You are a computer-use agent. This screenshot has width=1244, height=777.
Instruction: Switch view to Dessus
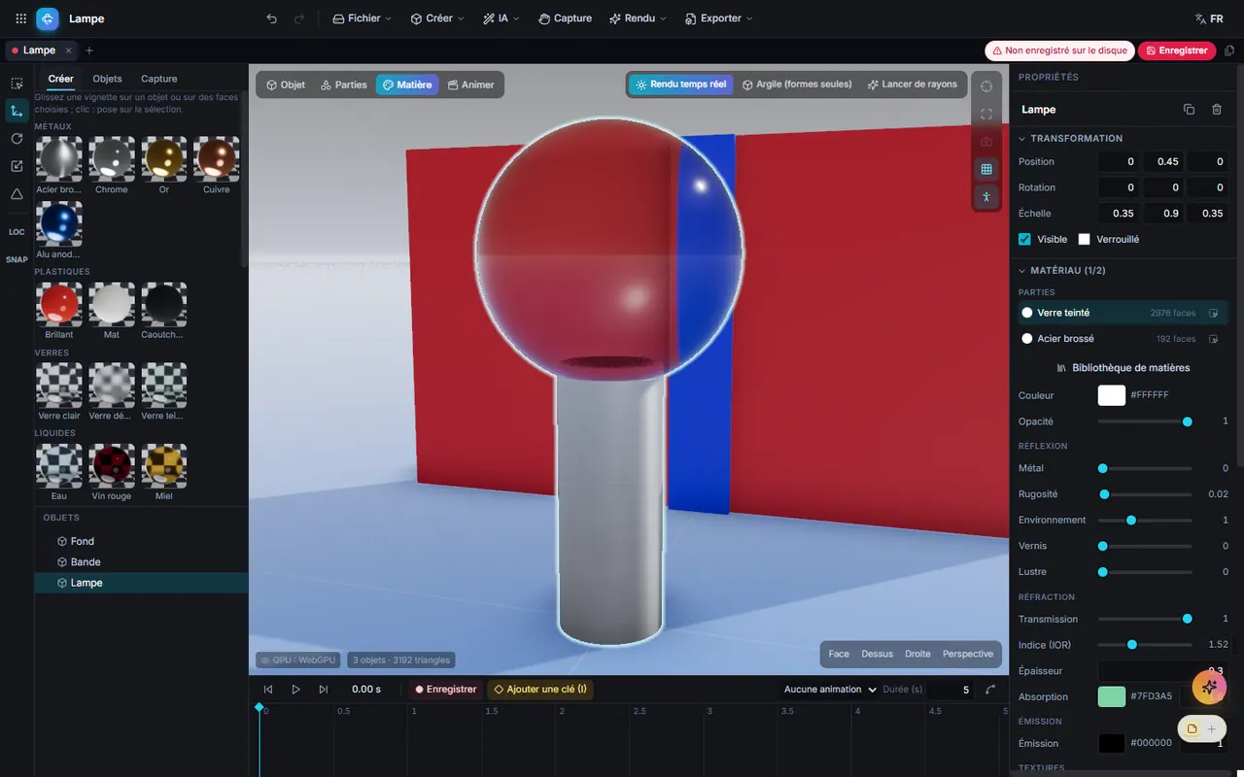point(877,654)
